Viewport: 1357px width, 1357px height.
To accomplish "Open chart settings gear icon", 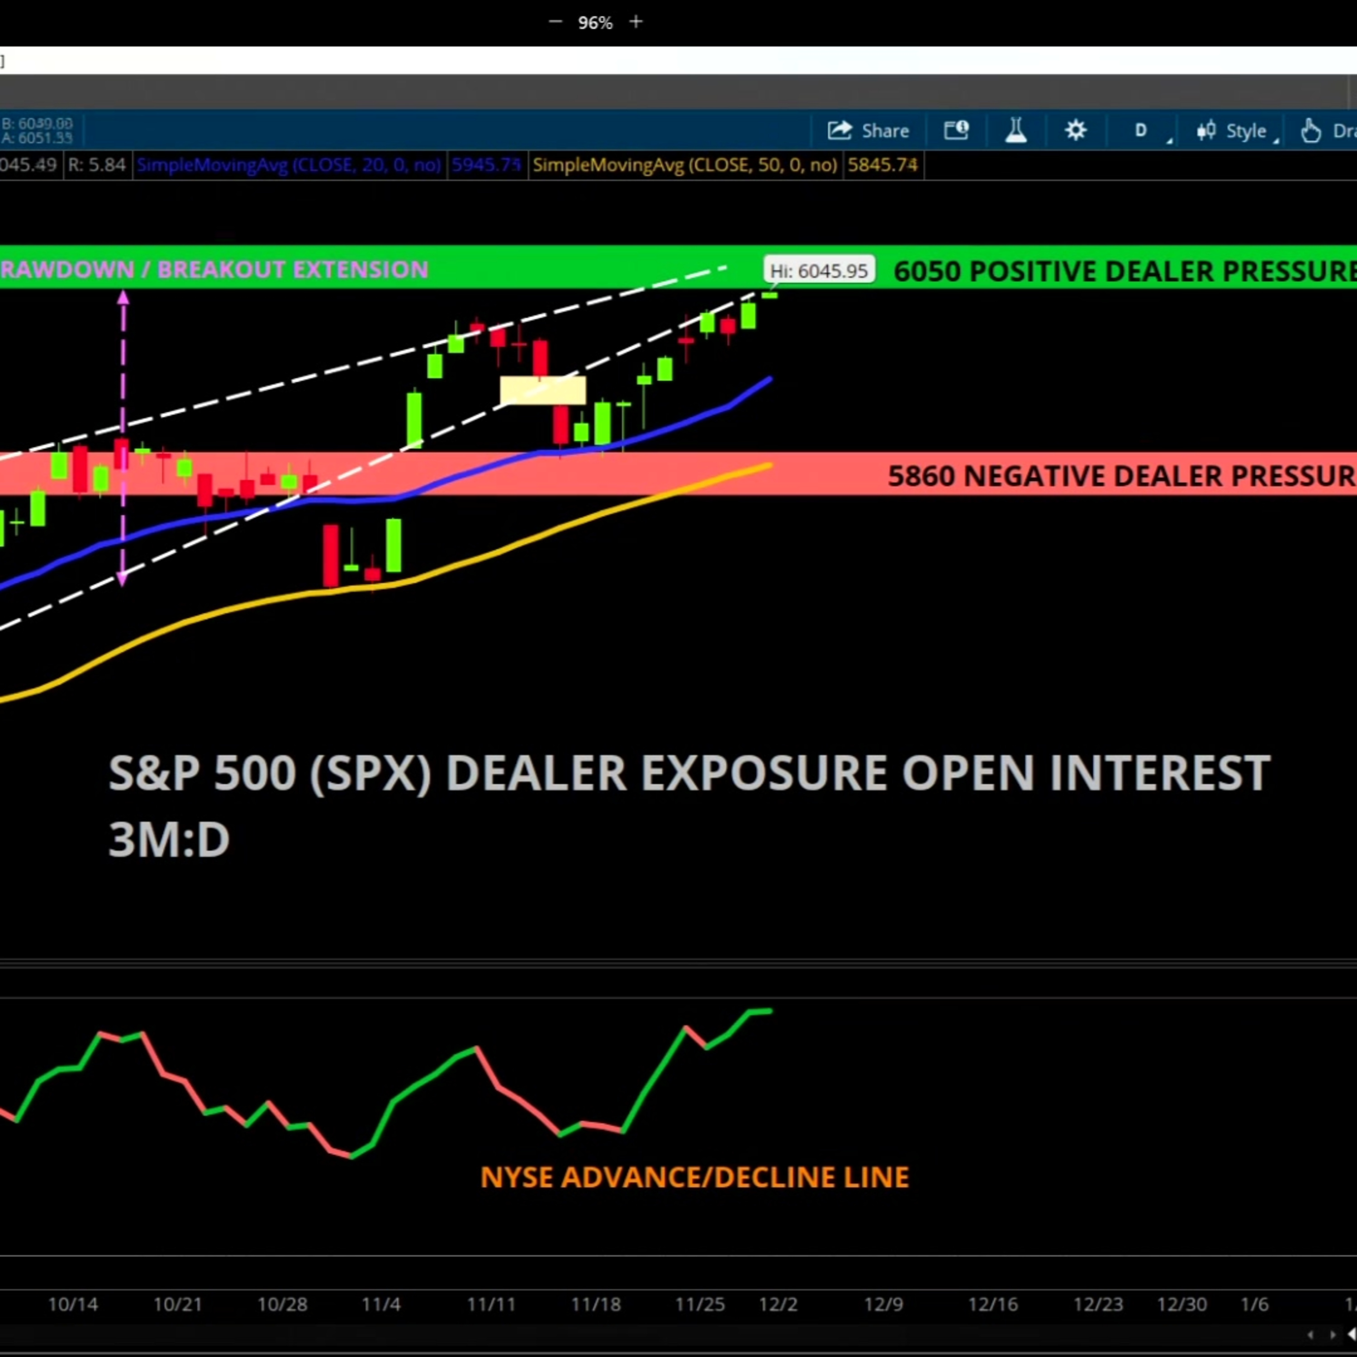I will click(x=1075, y=131).
